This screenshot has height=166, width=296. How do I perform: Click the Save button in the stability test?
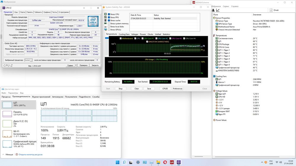click(x=149, y=88)
